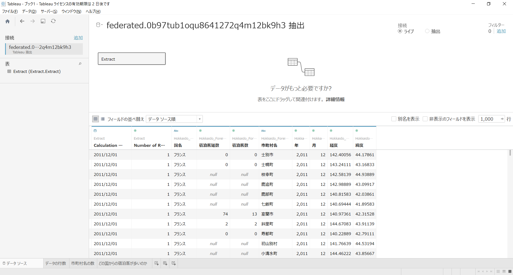Open the ヘルプ menu

click(93, 11)
